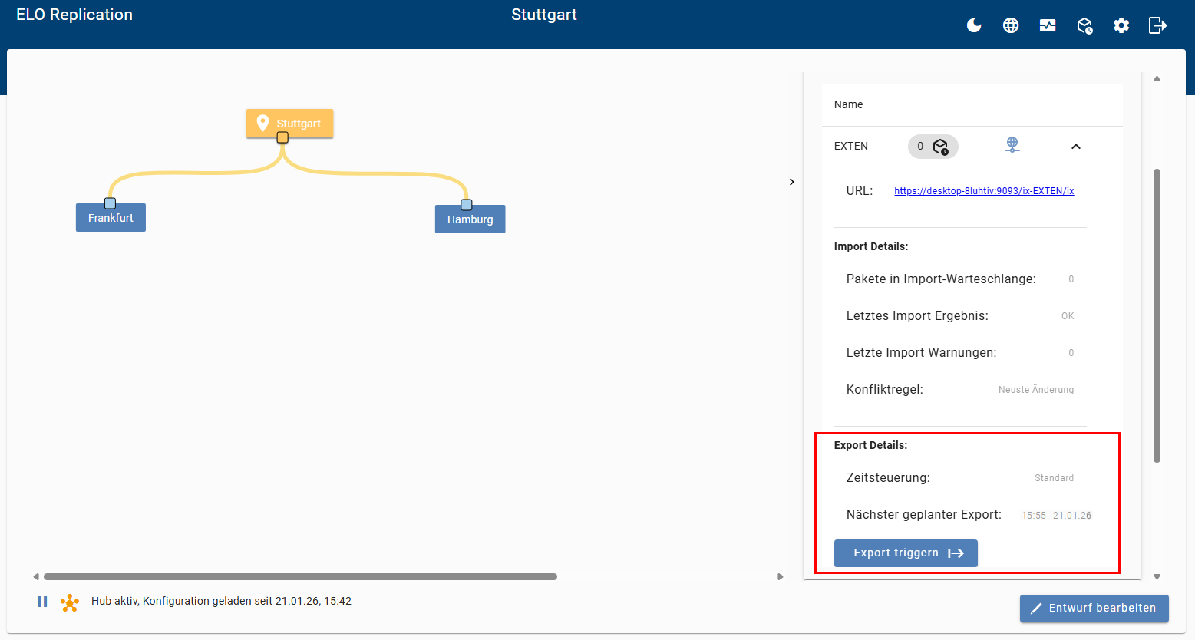Click the Konfliktregel label

pos(885,389)
